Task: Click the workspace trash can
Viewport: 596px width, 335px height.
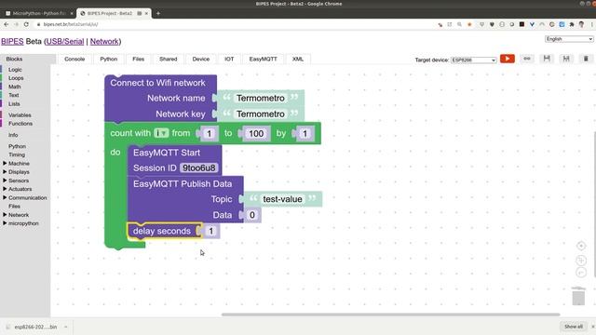Action: pos(578,296)
